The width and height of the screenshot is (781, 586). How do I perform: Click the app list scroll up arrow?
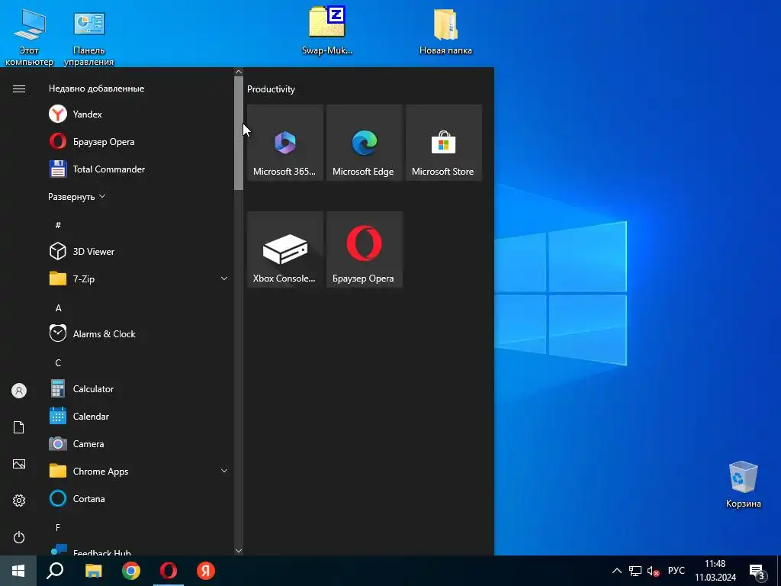tap(239, 72)
